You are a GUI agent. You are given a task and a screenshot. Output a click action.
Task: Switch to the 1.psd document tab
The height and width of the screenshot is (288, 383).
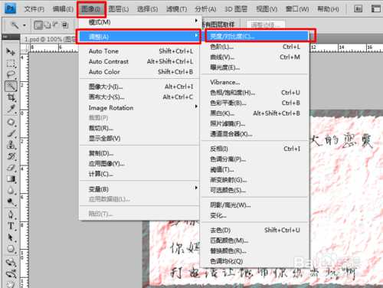tap(50, 39)
